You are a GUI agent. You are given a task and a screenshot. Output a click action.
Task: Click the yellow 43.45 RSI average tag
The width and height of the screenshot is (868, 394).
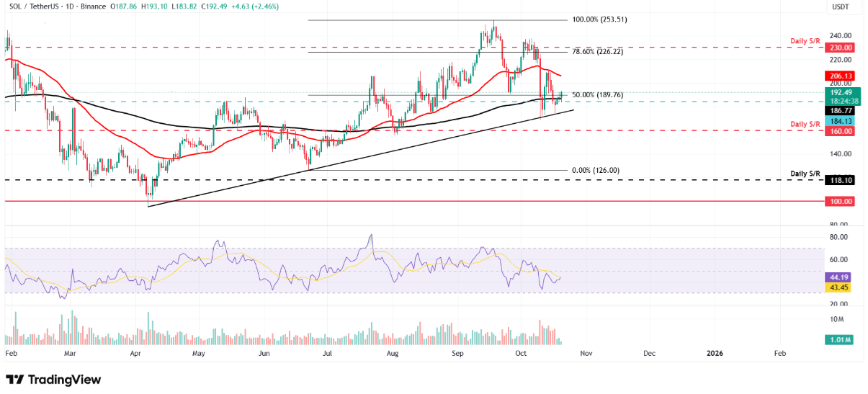[x=839, y=287]
